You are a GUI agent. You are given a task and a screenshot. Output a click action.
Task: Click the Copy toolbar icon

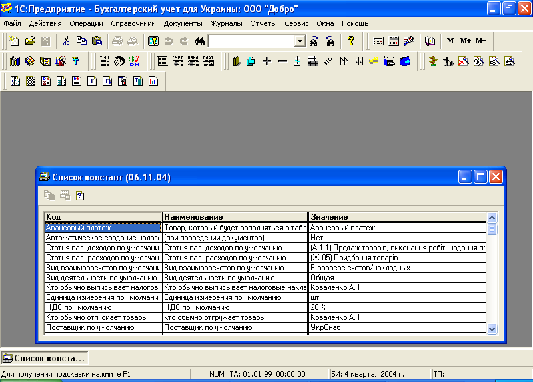(81, 41)
